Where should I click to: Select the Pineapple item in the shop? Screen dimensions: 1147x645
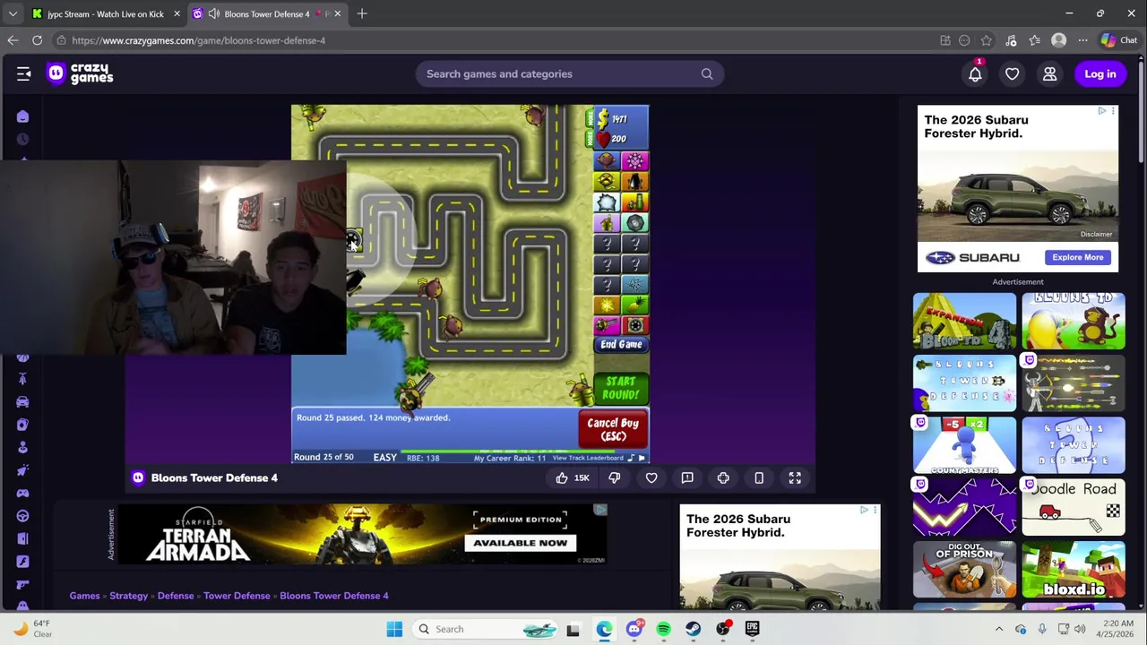(634, 305)
